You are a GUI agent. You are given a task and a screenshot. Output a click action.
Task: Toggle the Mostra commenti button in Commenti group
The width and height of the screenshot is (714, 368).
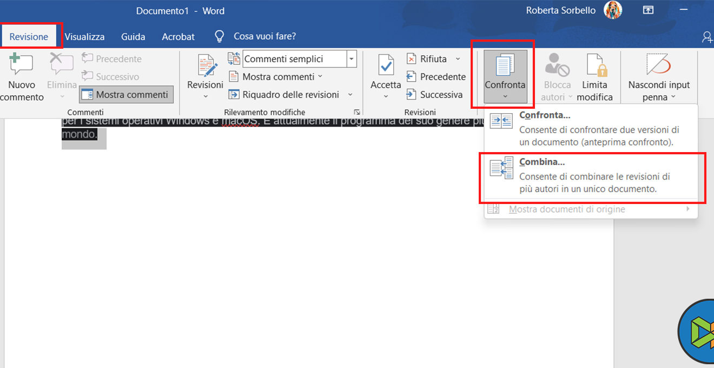click(127, 95)
